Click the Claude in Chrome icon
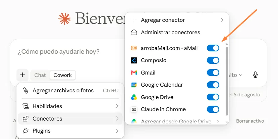 click(x=134, y=109)
